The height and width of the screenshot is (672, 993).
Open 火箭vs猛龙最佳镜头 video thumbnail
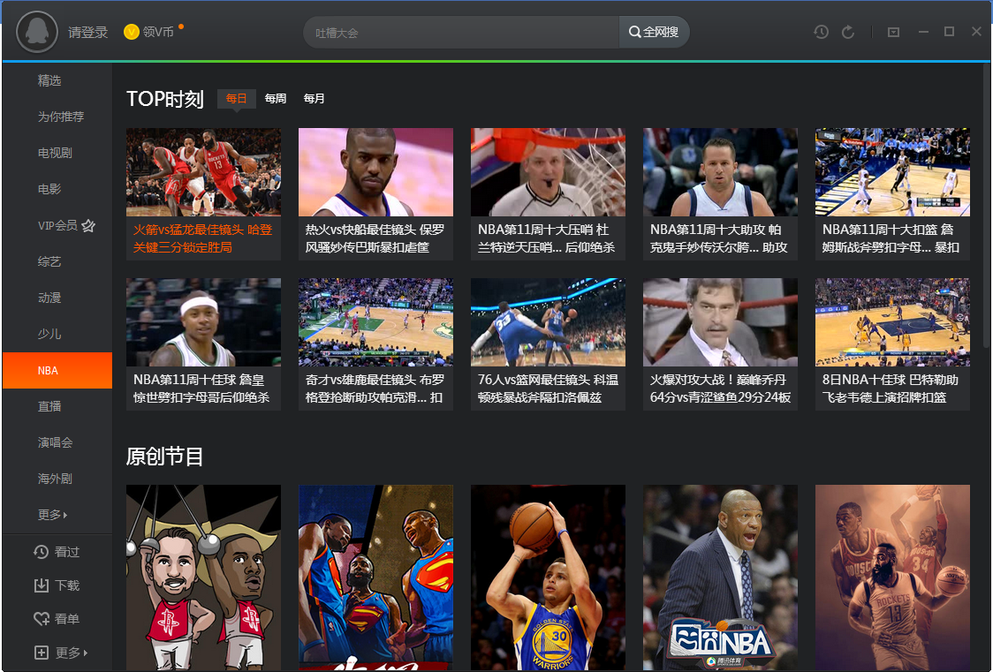(x=203, y=172)
